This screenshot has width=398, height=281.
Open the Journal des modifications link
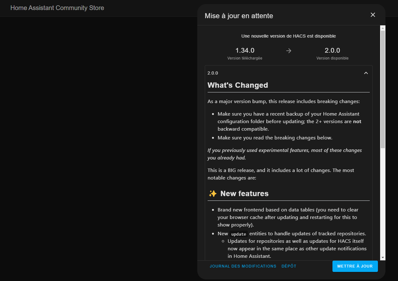[x=243, y=266]
